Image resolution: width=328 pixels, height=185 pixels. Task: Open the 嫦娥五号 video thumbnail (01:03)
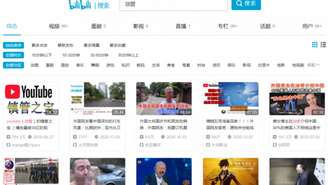click(231, 99)
